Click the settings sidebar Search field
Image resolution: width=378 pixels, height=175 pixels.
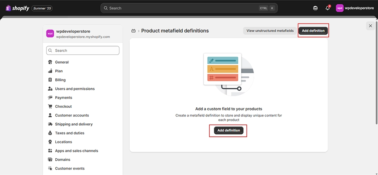pyautogui.click(x=83, y=51)
